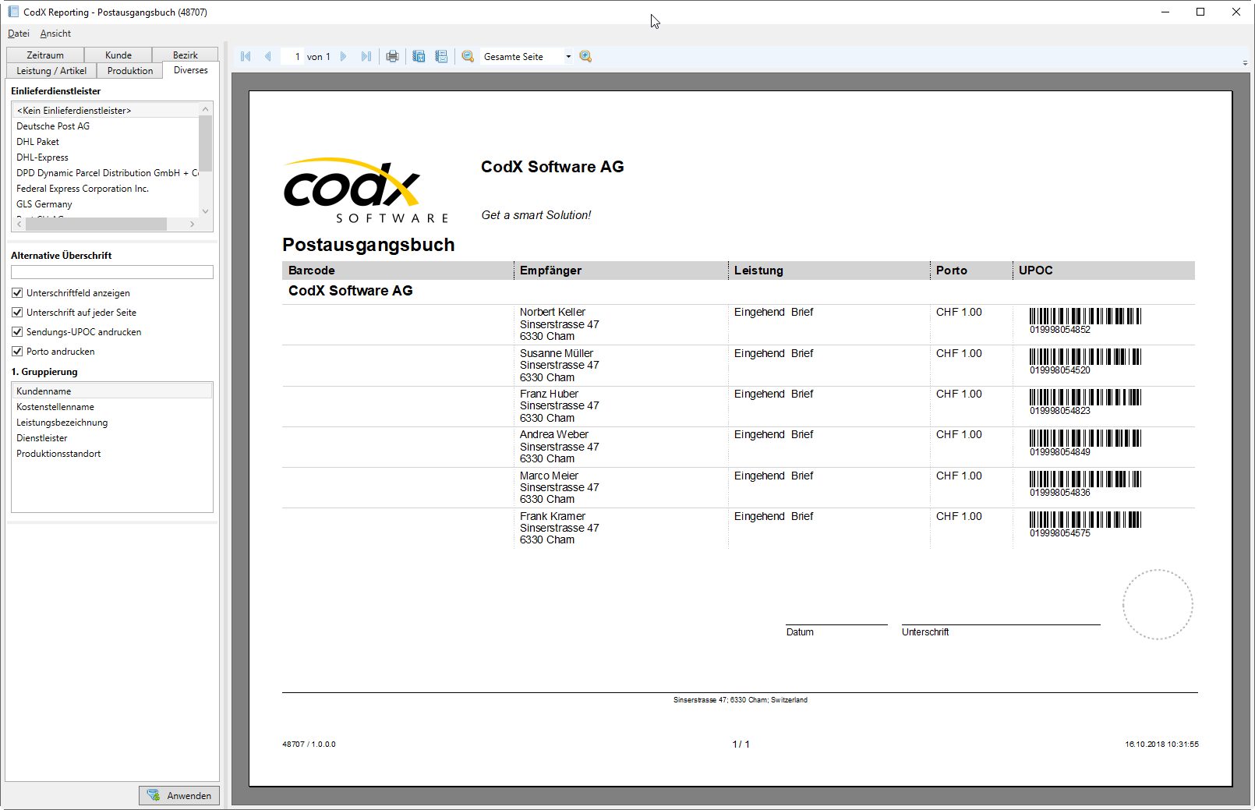Export the report to a file

(419, 56)
